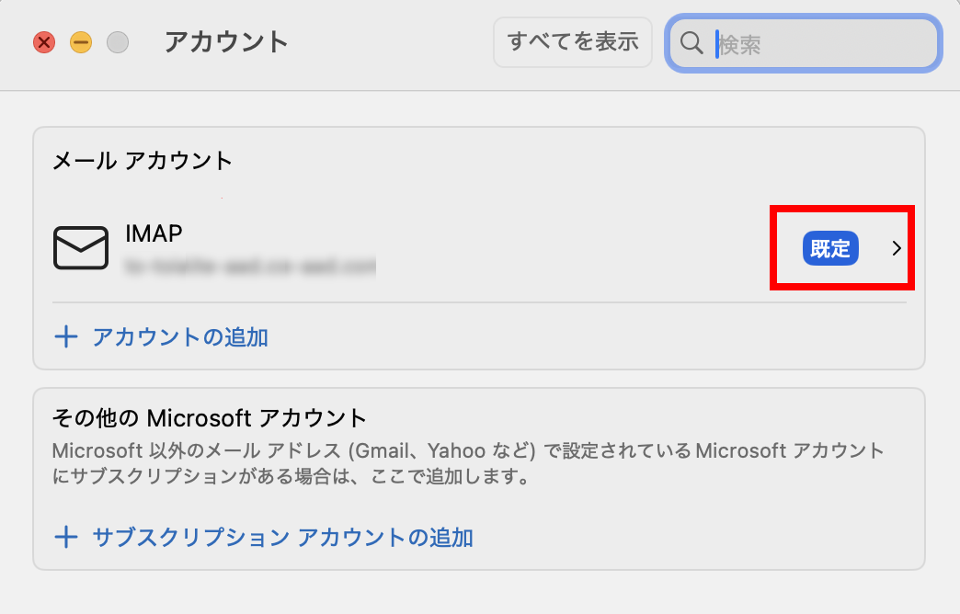This screenshot has height=614, width=960.
Task: Click the envelope icon beside IMAP
Action: click(x=81, y=248)
